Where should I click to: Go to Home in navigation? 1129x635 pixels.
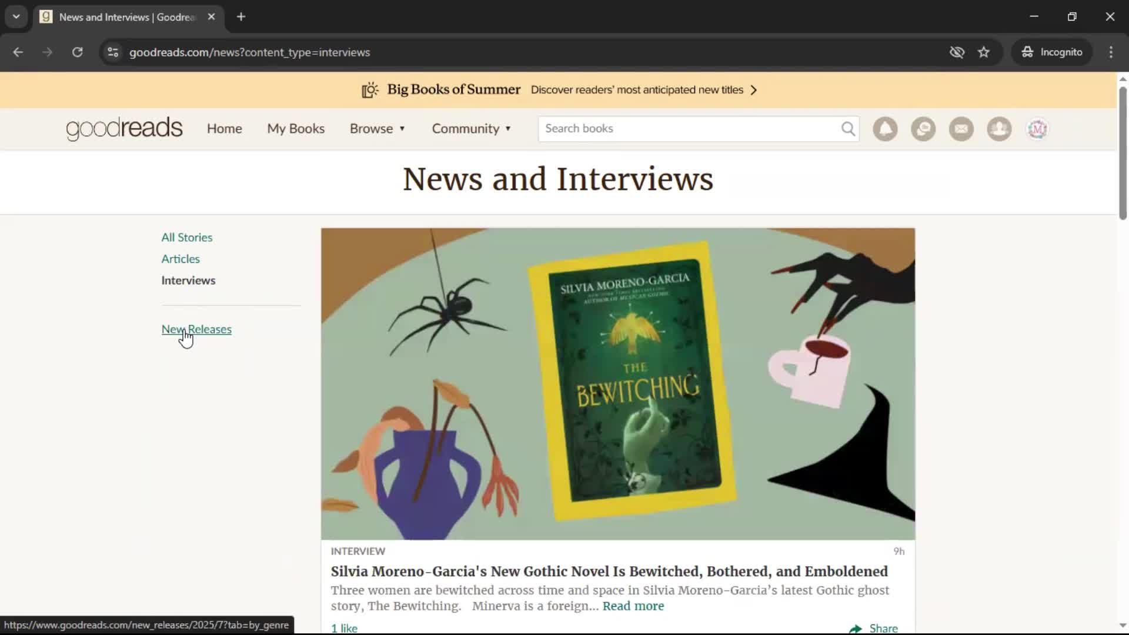224,129
